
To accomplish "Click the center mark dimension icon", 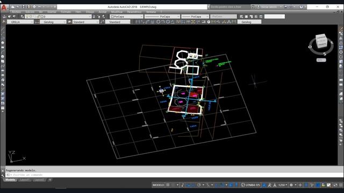I will [209, 22].
